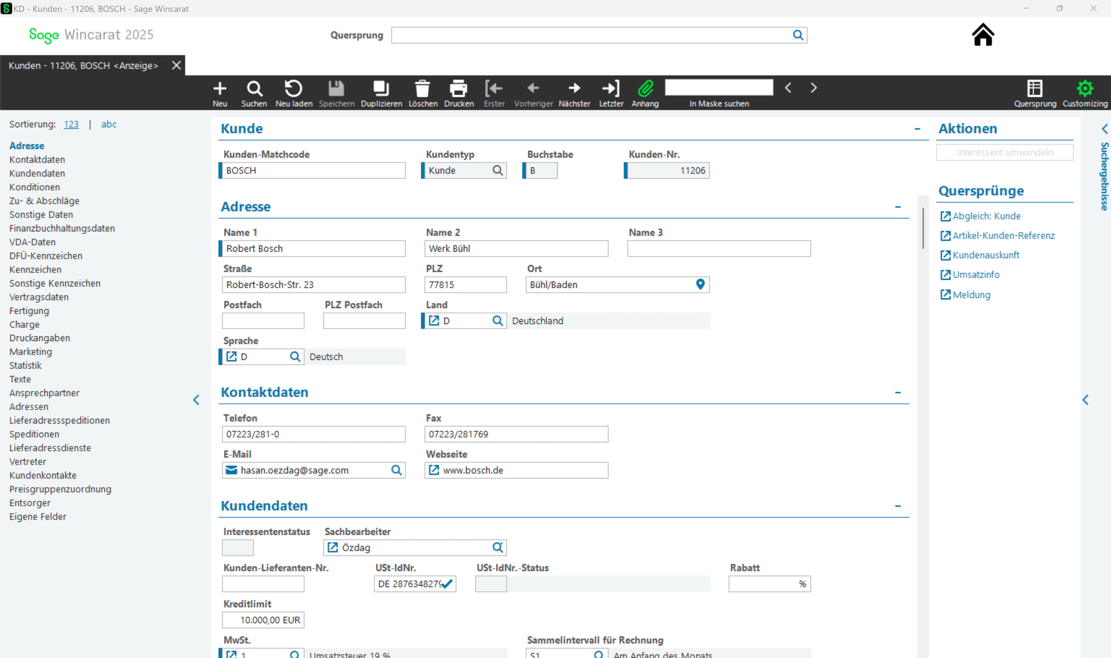Go to Nächster record
Viewport: 1111px width, 658px height.
click(x=574, y=88)
